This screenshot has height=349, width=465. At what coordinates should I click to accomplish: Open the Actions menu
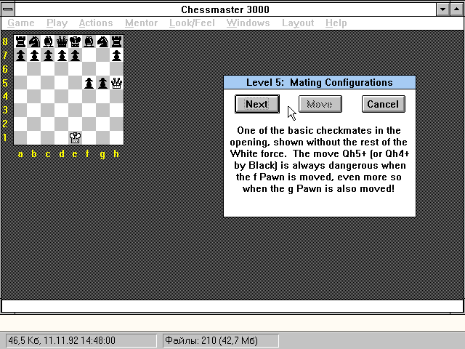96,23
